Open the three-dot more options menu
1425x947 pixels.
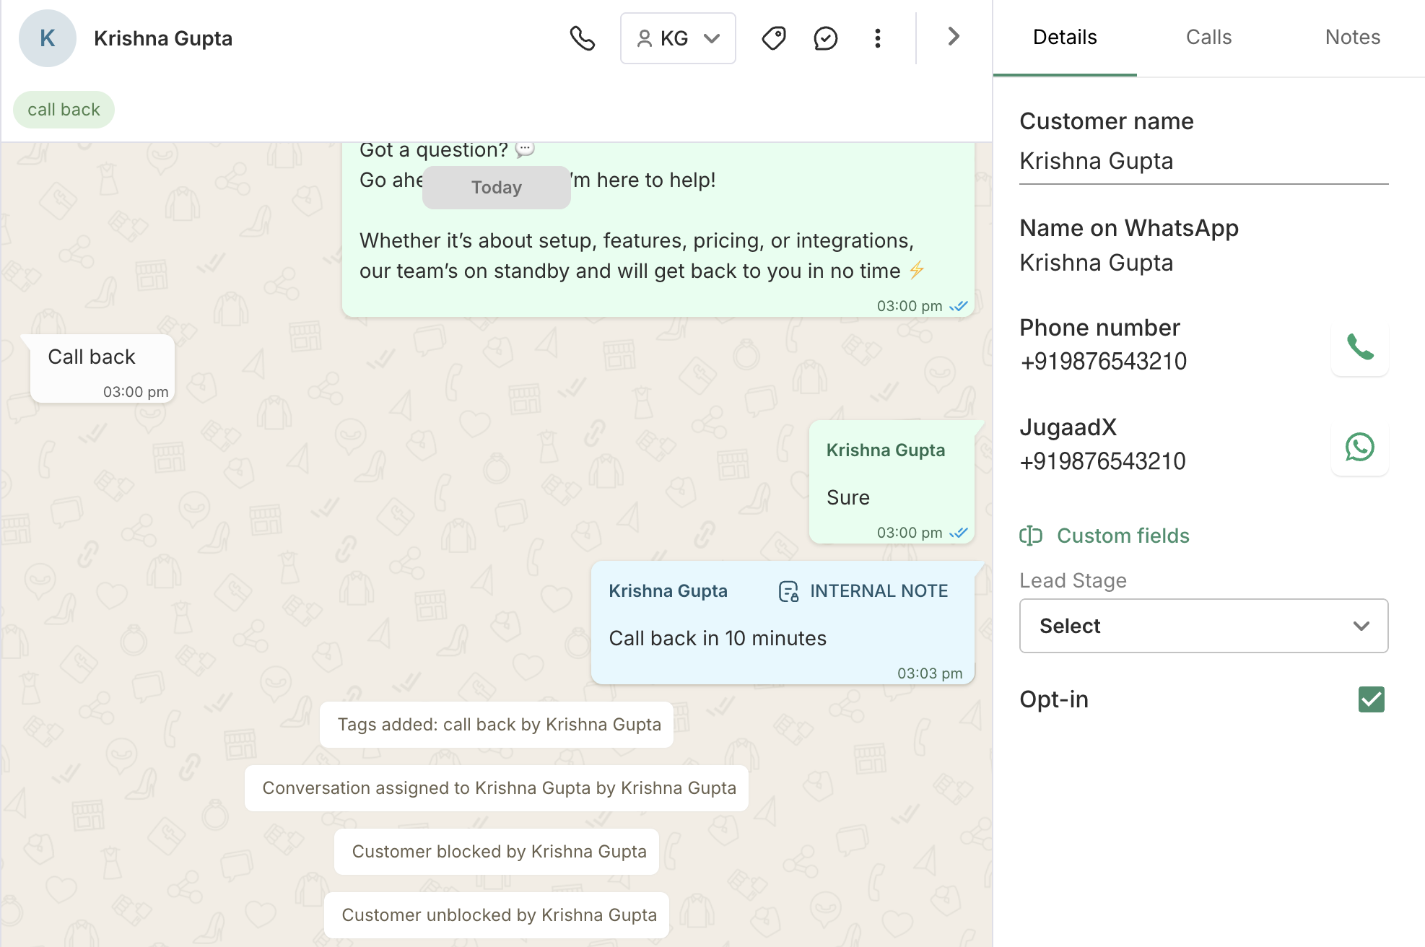[877, 38]
